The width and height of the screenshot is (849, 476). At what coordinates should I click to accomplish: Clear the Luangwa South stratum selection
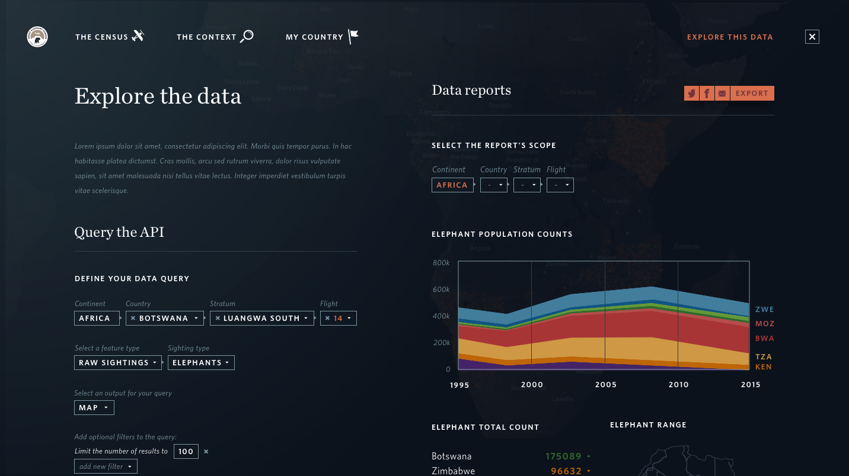[x=218, y=319]
